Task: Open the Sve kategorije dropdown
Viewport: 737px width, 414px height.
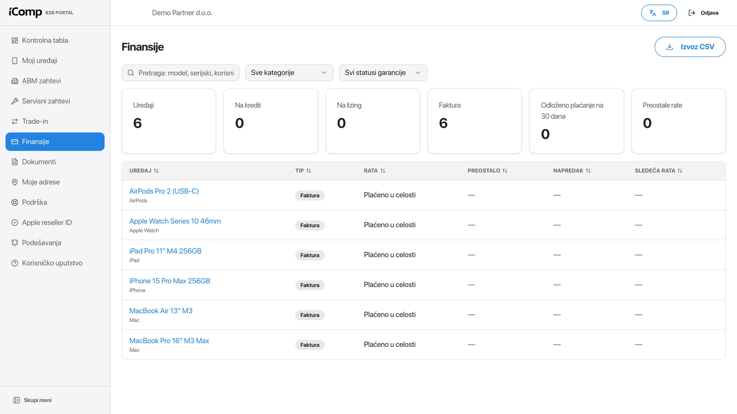Action: tap(289, 73)
